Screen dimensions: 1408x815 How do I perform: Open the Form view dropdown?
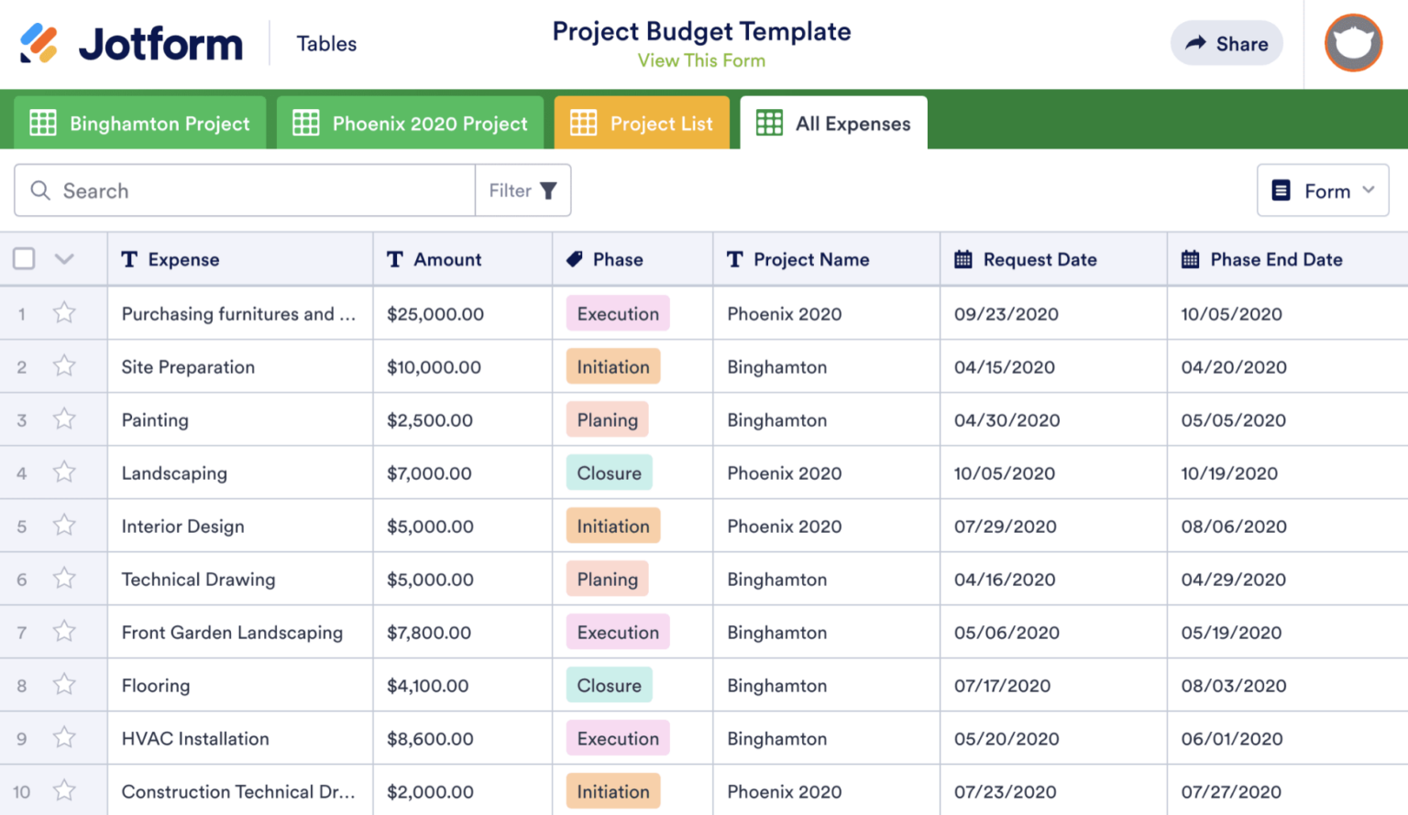[1369, 190]
